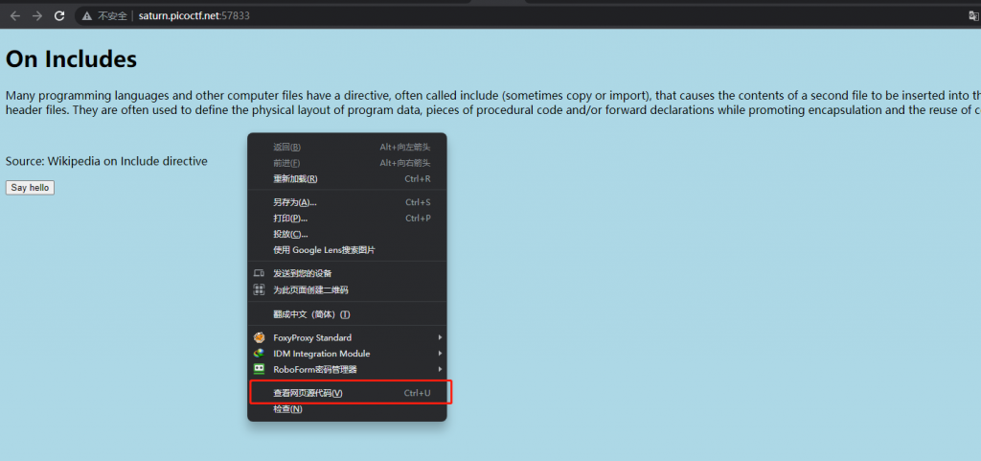Click the Say hello button
The image size is (981, 461).
coord(30,188)
